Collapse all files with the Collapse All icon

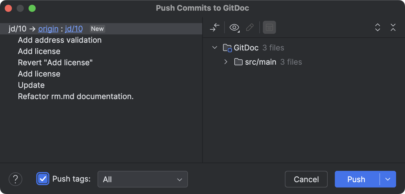(x=393, y=27)
